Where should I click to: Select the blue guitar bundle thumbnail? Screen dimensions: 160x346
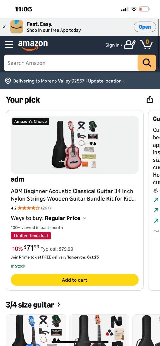[36, 330]
